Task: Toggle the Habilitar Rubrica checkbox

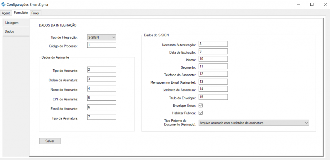Action: [200, 113]
